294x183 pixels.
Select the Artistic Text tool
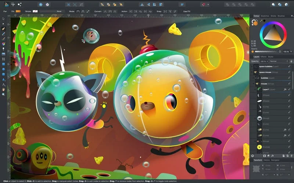3,85
